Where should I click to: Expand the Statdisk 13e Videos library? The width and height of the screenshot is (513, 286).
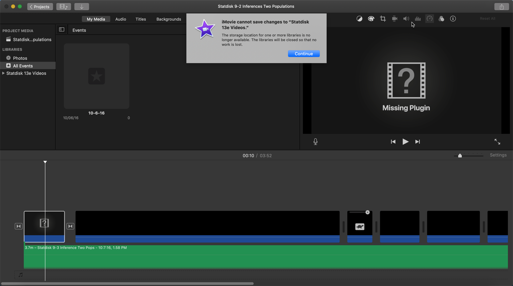click(x=3, y=73)
